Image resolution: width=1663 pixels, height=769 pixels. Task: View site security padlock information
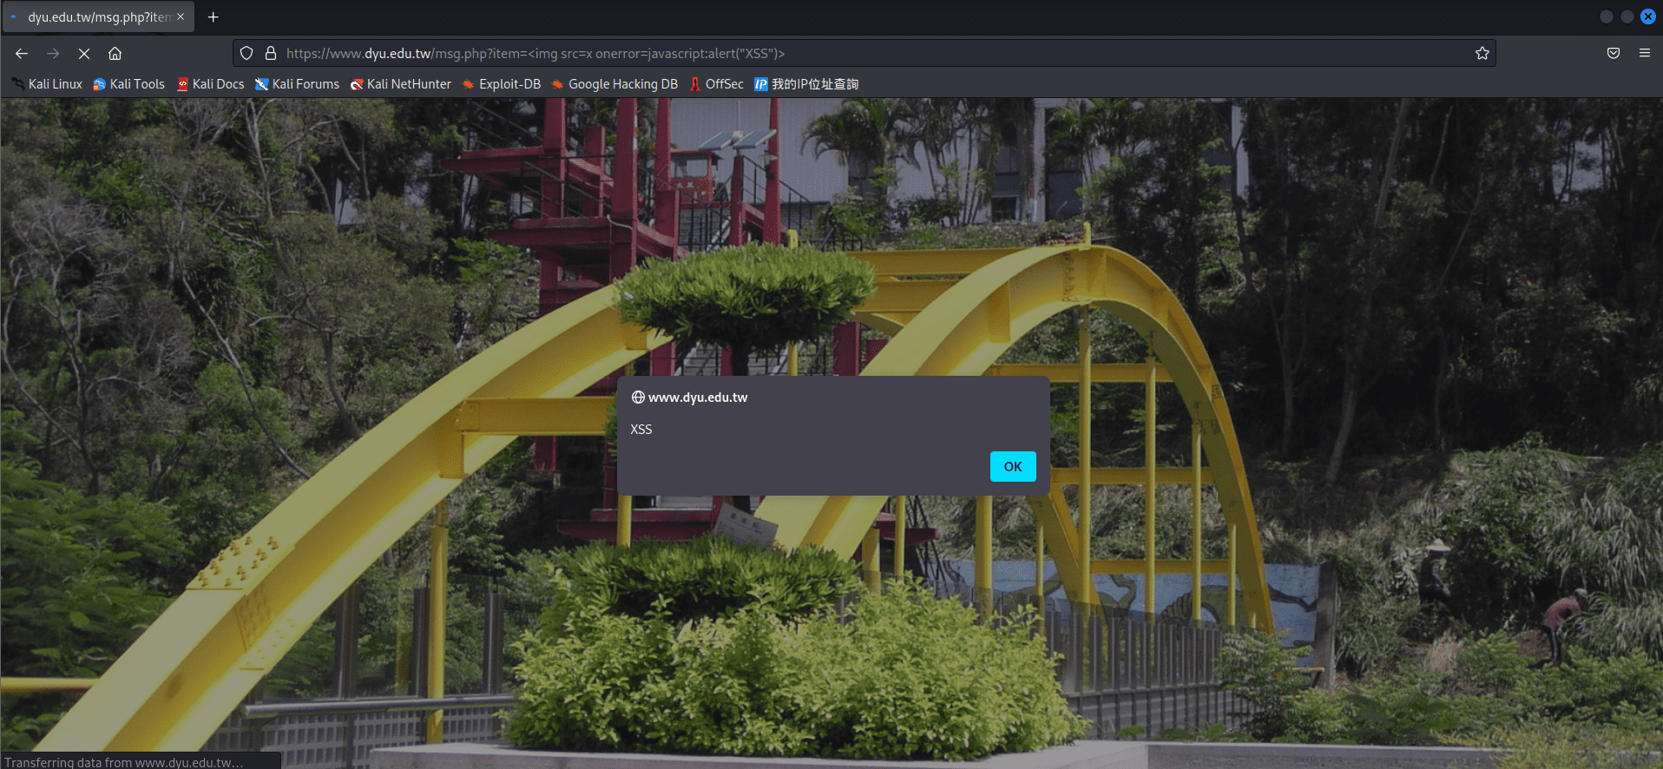click(x=271, y=54)
